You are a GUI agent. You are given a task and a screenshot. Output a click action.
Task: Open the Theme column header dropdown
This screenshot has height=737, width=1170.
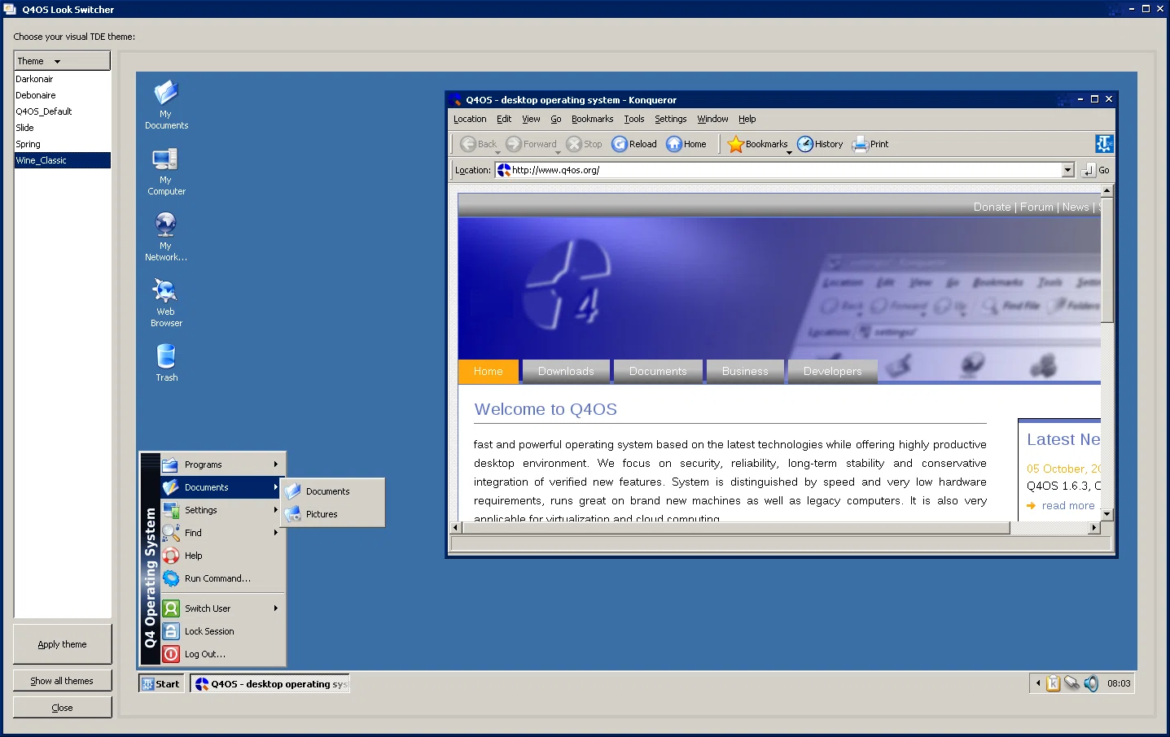pyautogui.click(x=62, y=61)
